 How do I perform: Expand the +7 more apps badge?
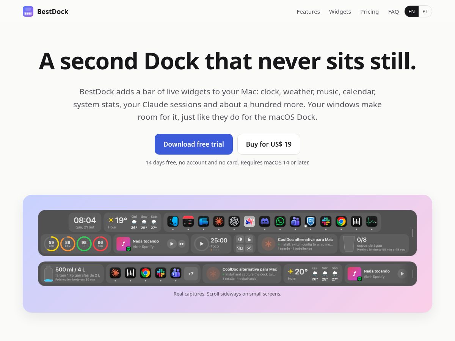click(x=191, y=274)
